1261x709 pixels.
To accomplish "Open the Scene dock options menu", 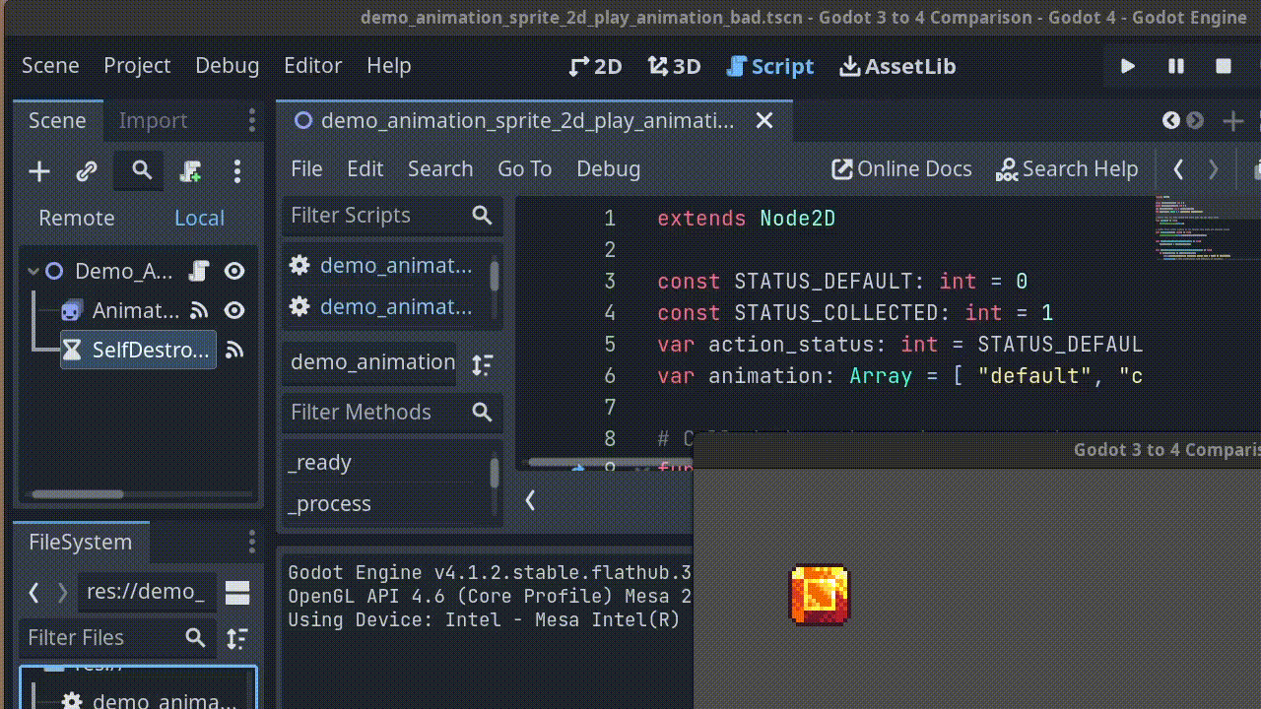I will 237,170.
